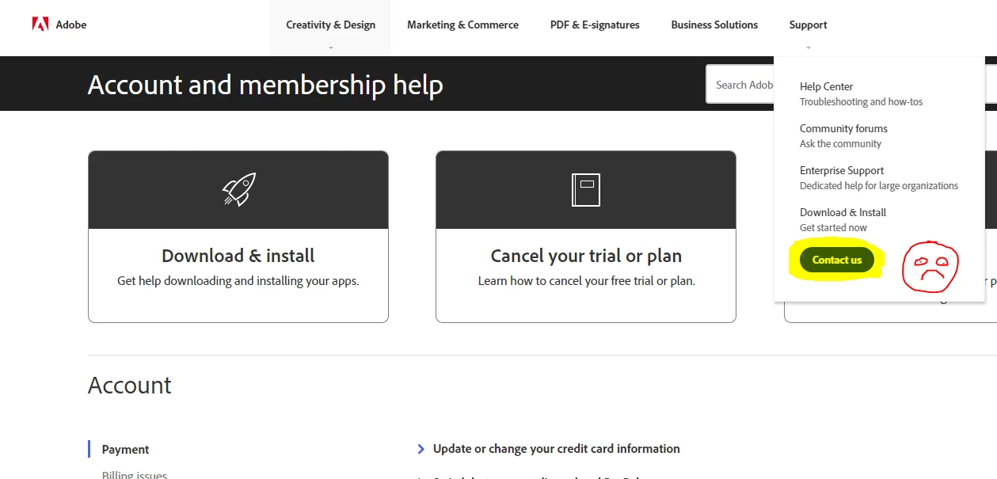
Task: Click 'Learn how to cancel your free trial or plan.'
Action: coord(587,280)
